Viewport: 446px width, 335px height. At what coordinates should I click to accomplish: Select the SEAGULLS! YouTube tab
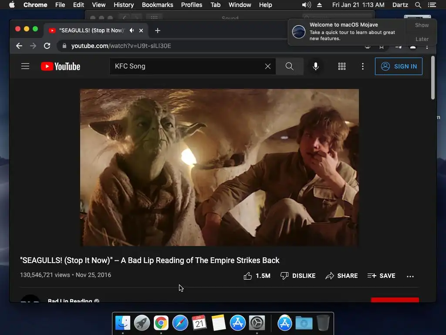point(91,31)
